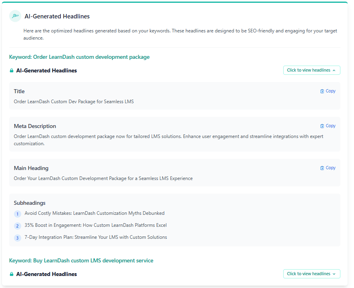The height and width of the screenshot is (288, 354).
Task: Copy the Main Heading text
Action: 328,168
